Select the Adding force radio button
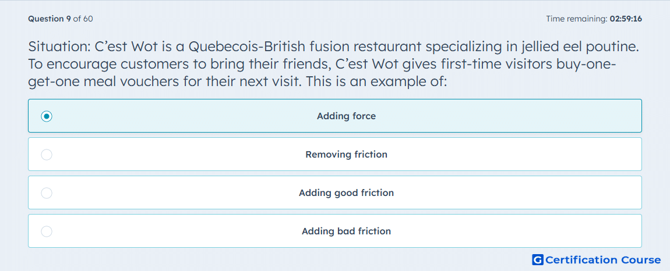The image size is (670, 271). pos(47,116)
